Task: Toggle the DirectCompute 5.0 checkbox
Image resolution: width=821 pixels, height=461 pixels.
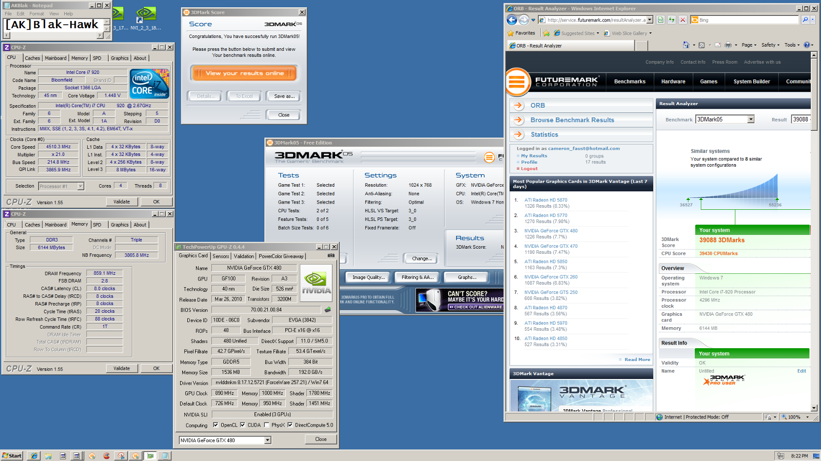Action: (290, 425)
